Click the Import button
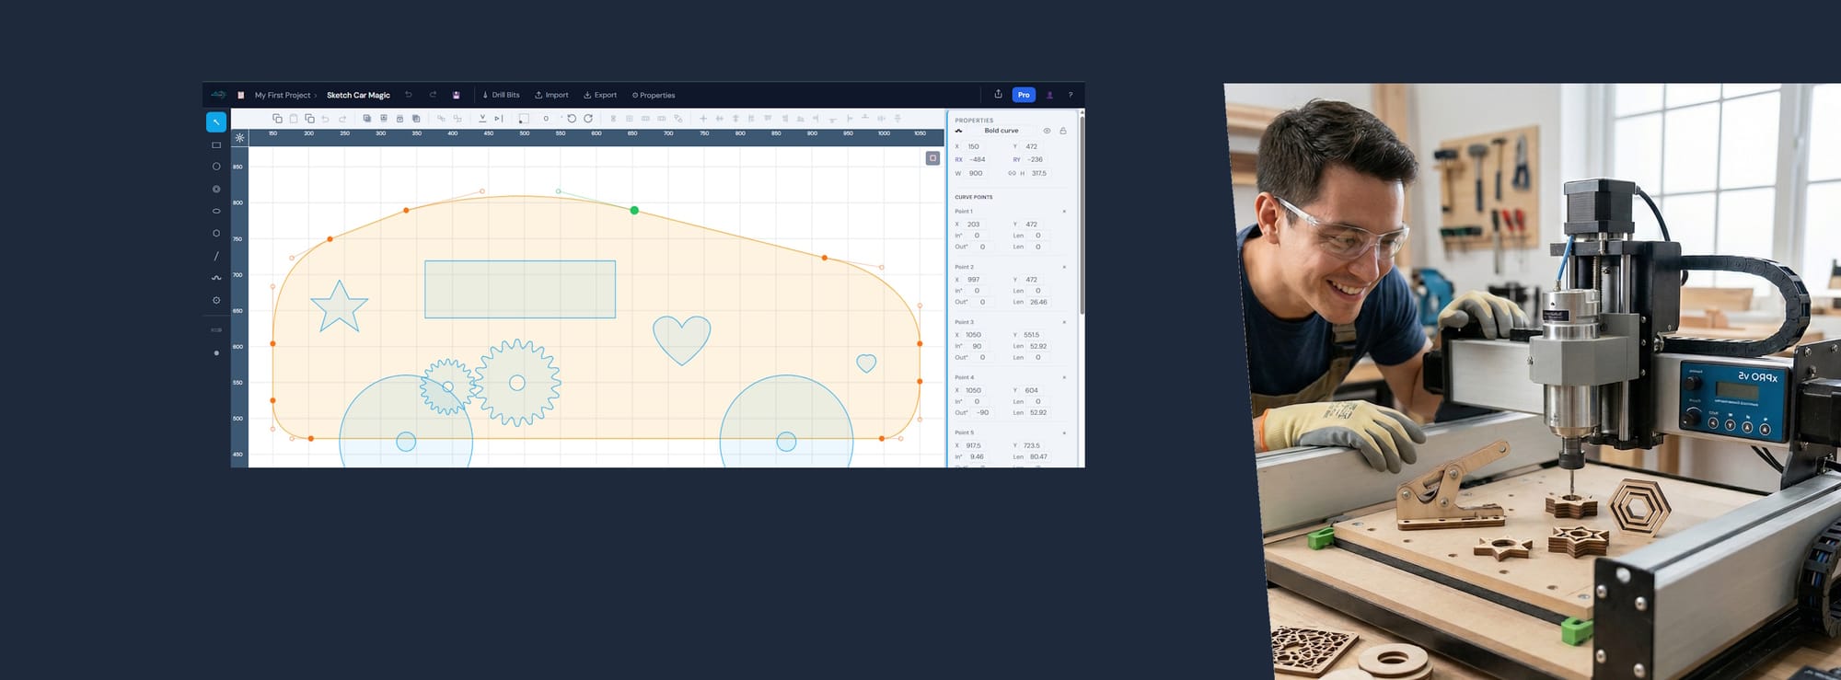Viewport: 1841px width, 680px height. point(551,95)
